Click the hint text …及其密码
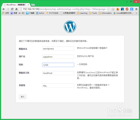Screen dimensions: 140x120 82,64
